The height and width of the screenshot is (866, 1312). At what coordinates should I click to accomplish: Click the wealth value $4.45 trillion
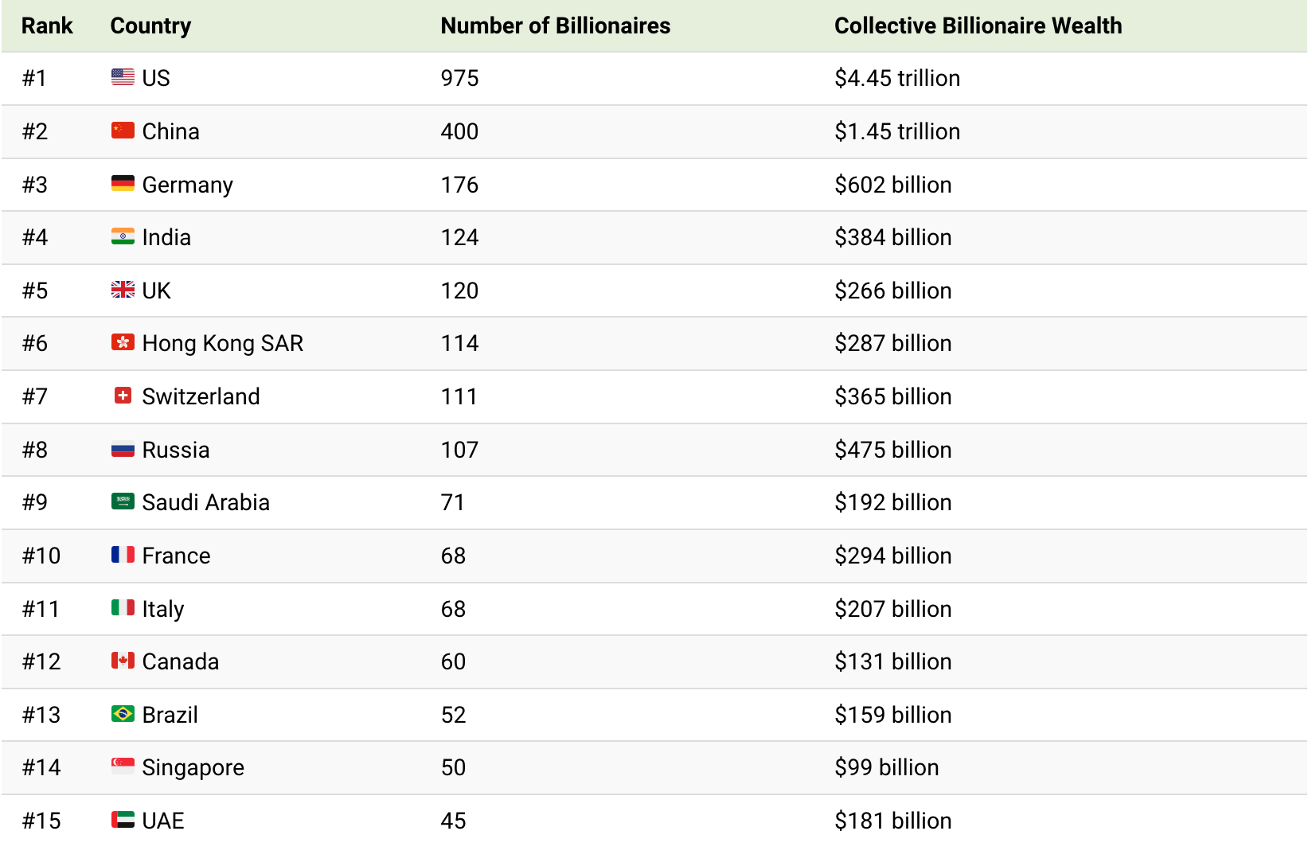click(x=897, y=78)
